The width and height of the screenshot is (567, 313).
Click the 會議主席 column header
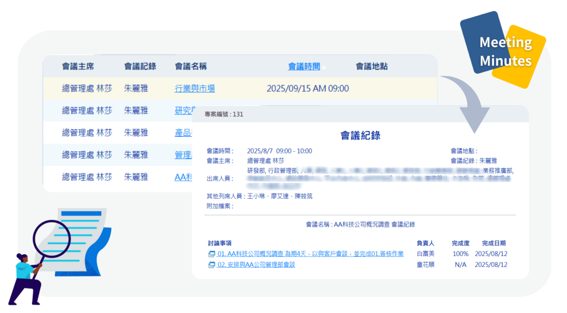78,66
